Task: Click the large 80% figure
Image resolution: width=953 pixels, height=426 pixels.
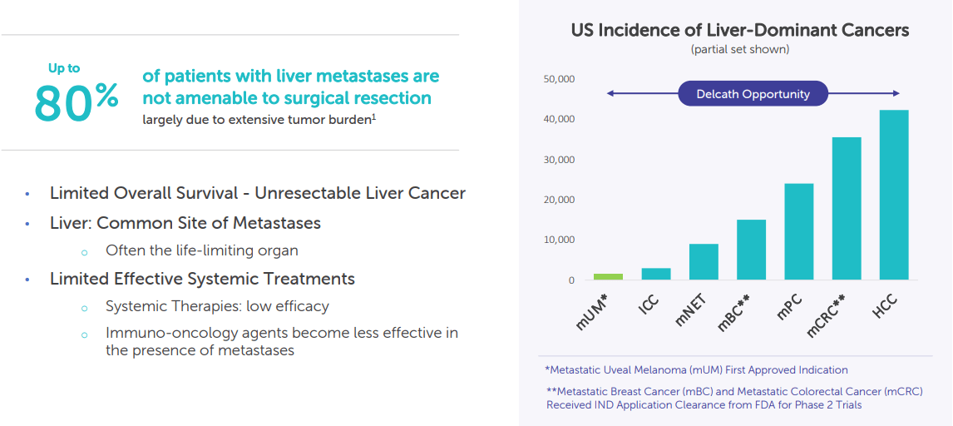Action: click(x=76, y=102)
